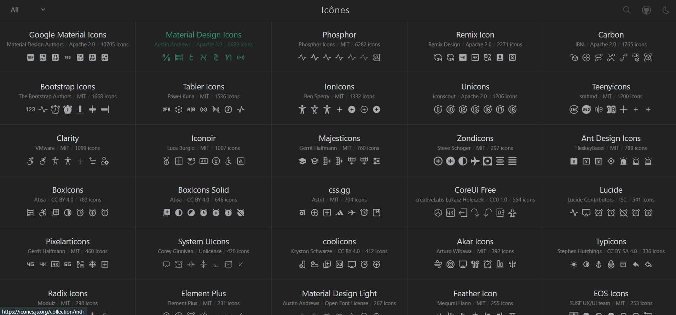This screenshot has width=676, height=315.
Task: Open the Phosphor collection card
Action: tap(339, 47)
